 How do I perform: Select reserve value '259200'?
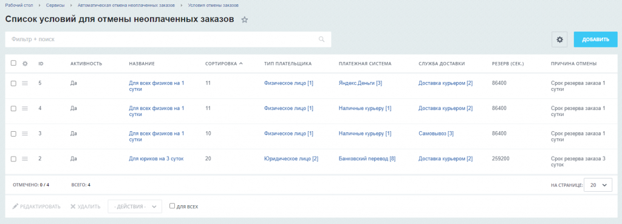point(501,158)
